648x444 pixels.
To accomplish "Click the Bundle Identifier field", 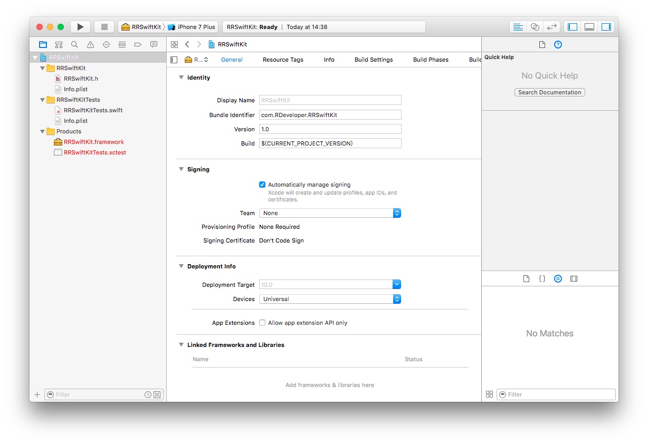I will pos(330,114).
